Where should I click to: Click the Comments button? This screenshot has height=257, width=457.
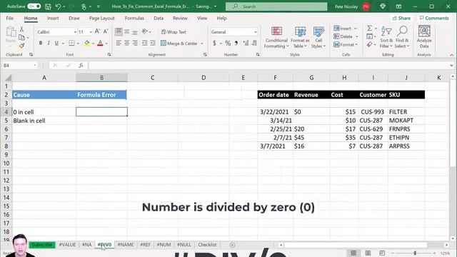tap(434, 18)
